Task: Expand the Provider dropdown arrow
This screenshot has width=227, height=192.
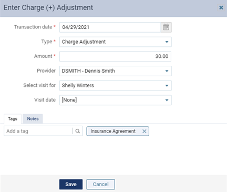Action: click(x=167, y=71)
